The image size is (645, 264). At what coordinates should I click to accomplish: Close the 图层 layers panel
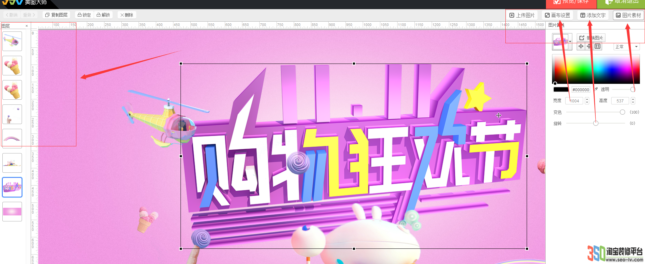(x=27, y=26)
